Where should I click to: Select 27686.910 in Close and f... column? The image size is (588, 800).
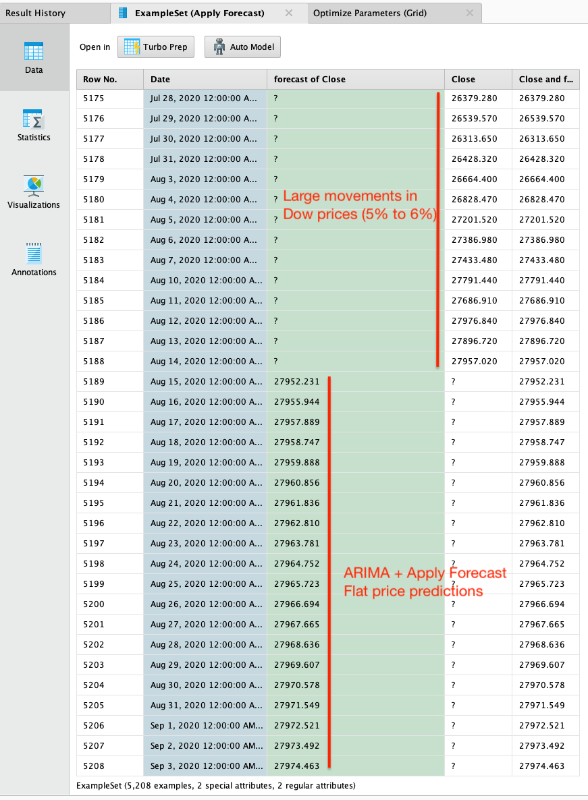point(545,301)
